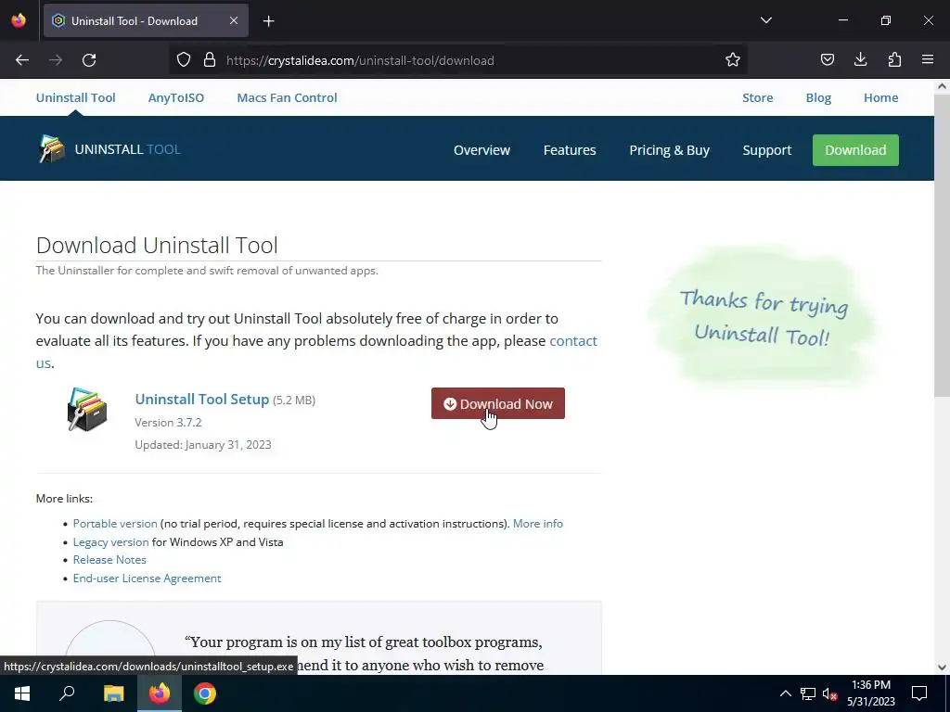Open the Legacy version link
The image size is (950, 712).
111,541
